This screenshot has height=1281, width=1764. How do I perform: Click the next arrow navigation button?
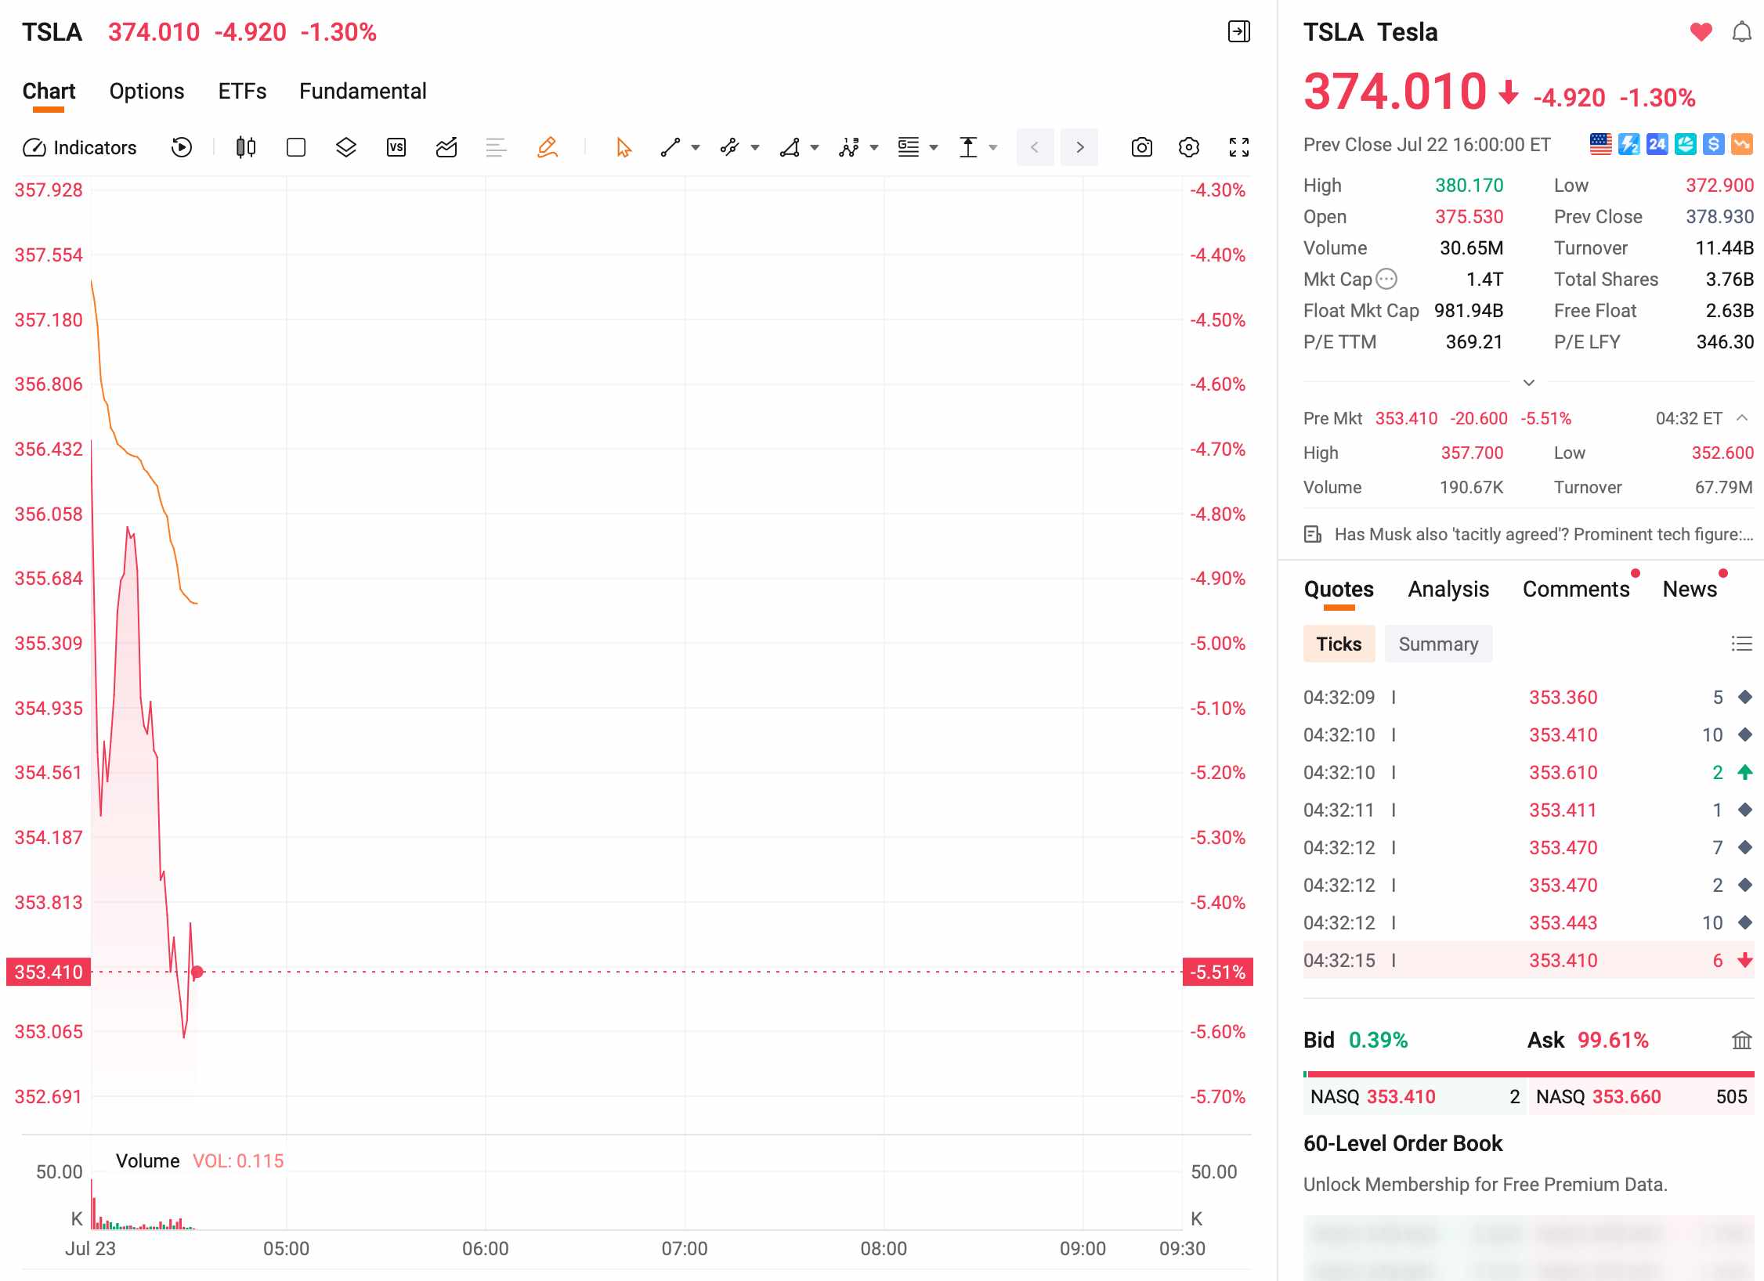[1079, 147]
